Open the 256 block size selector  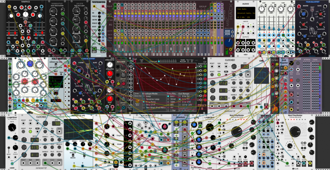[250, 17]
